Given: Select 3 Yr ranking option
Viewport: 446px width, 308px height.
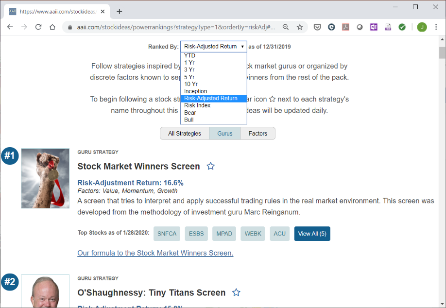Looking at the screenshot, I should [214, 69].
